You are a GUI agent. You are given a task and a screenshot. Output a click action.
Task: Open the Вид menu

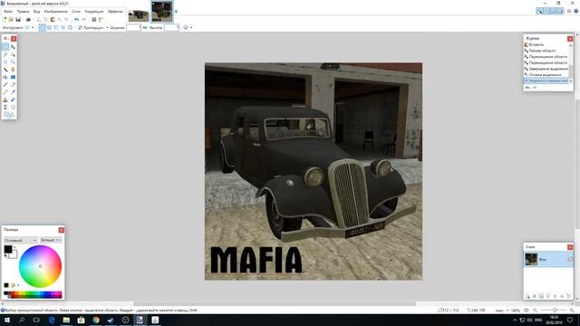[36, 12]
